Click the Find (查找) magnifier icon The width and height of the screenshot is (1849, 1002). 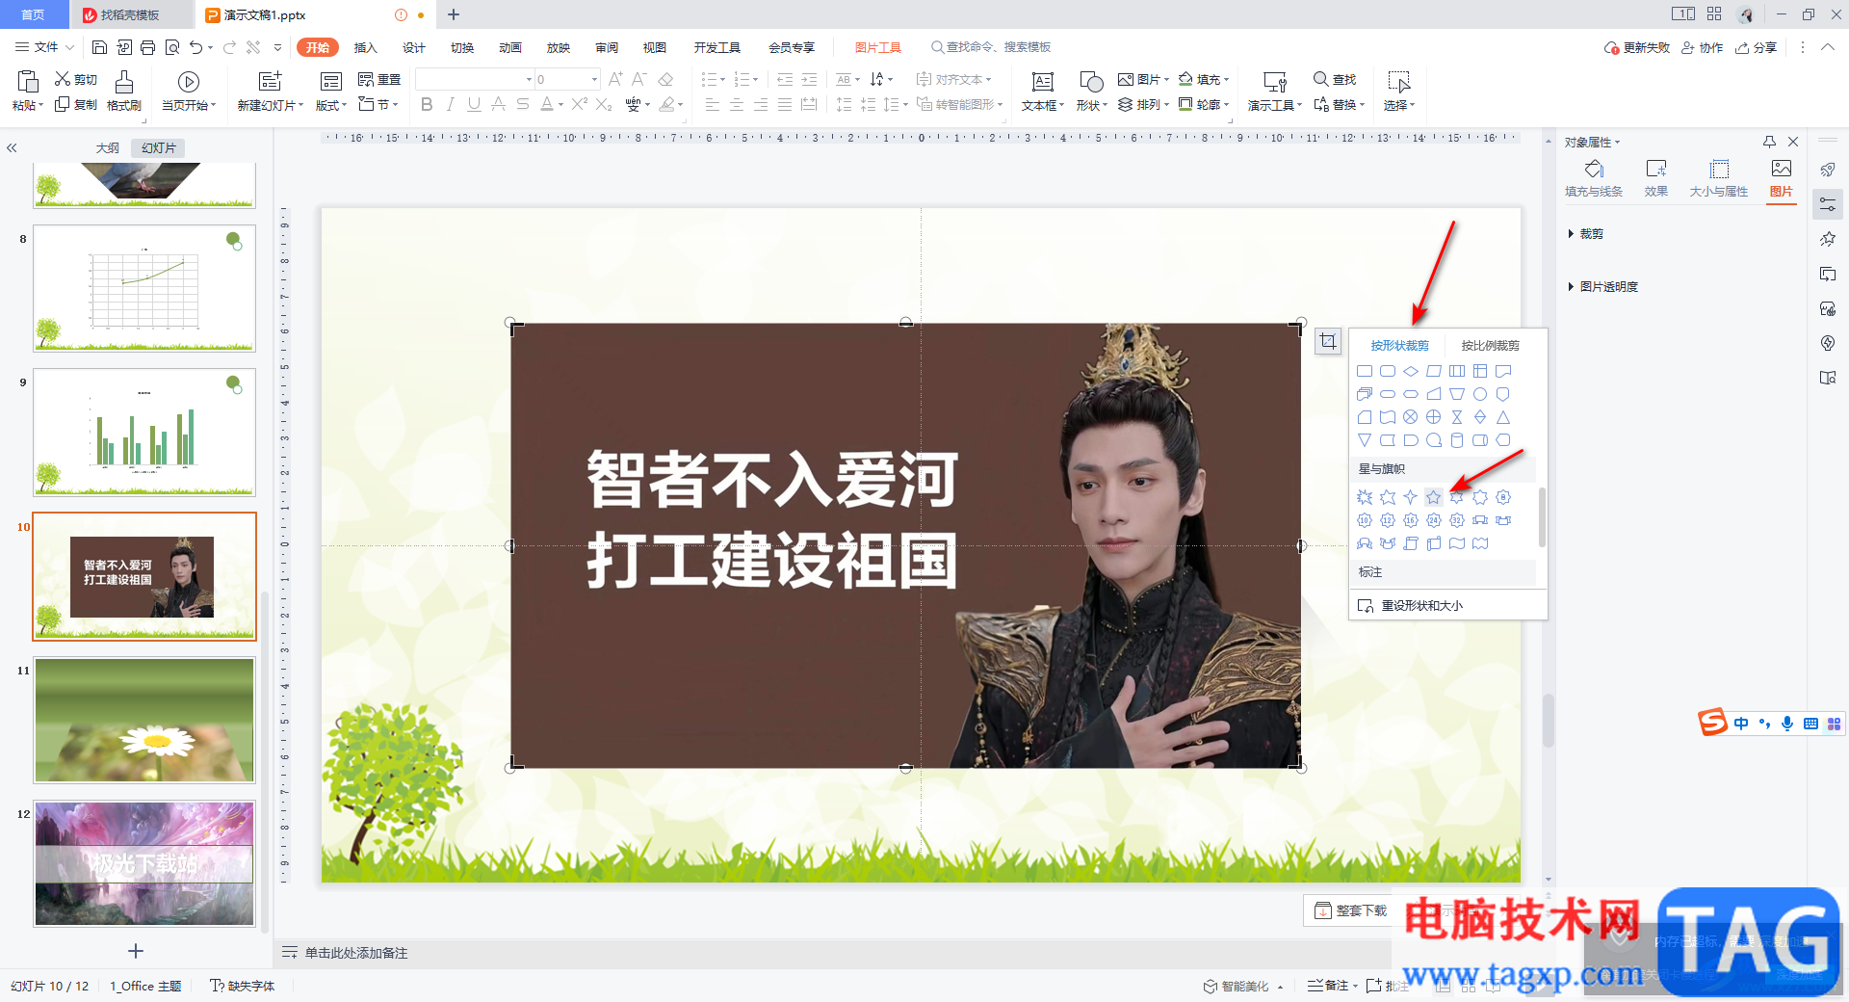(x=1321, y=79)
